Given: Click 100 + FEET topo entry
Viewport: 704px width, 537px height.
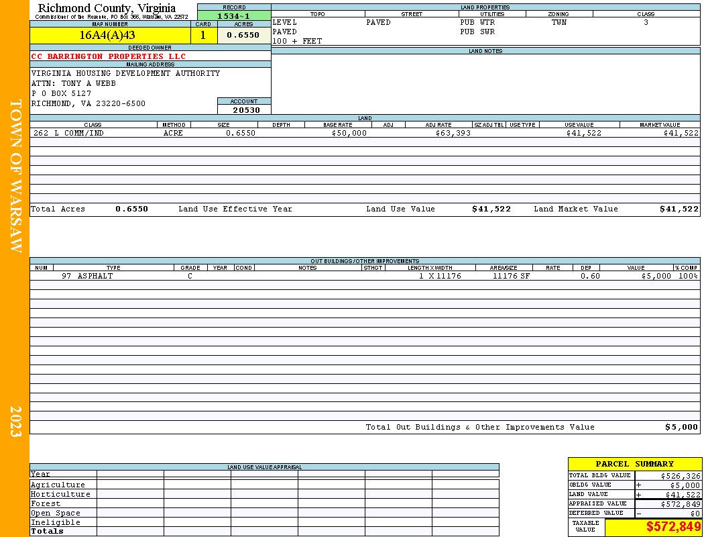Looking at the screenshot, I should [297, 42].
